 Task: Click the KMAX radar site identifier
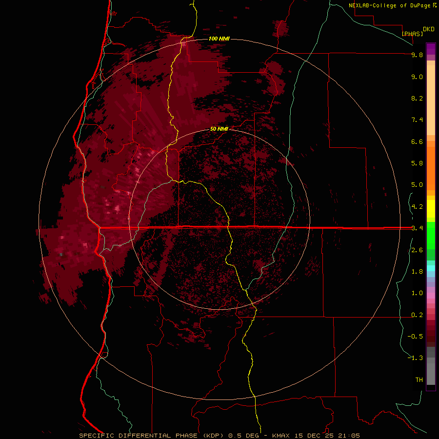pyautogui.click(x=281, y=436)
